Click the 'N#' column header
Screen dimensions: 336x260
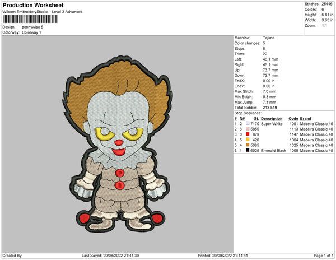(x=242, y=119)
